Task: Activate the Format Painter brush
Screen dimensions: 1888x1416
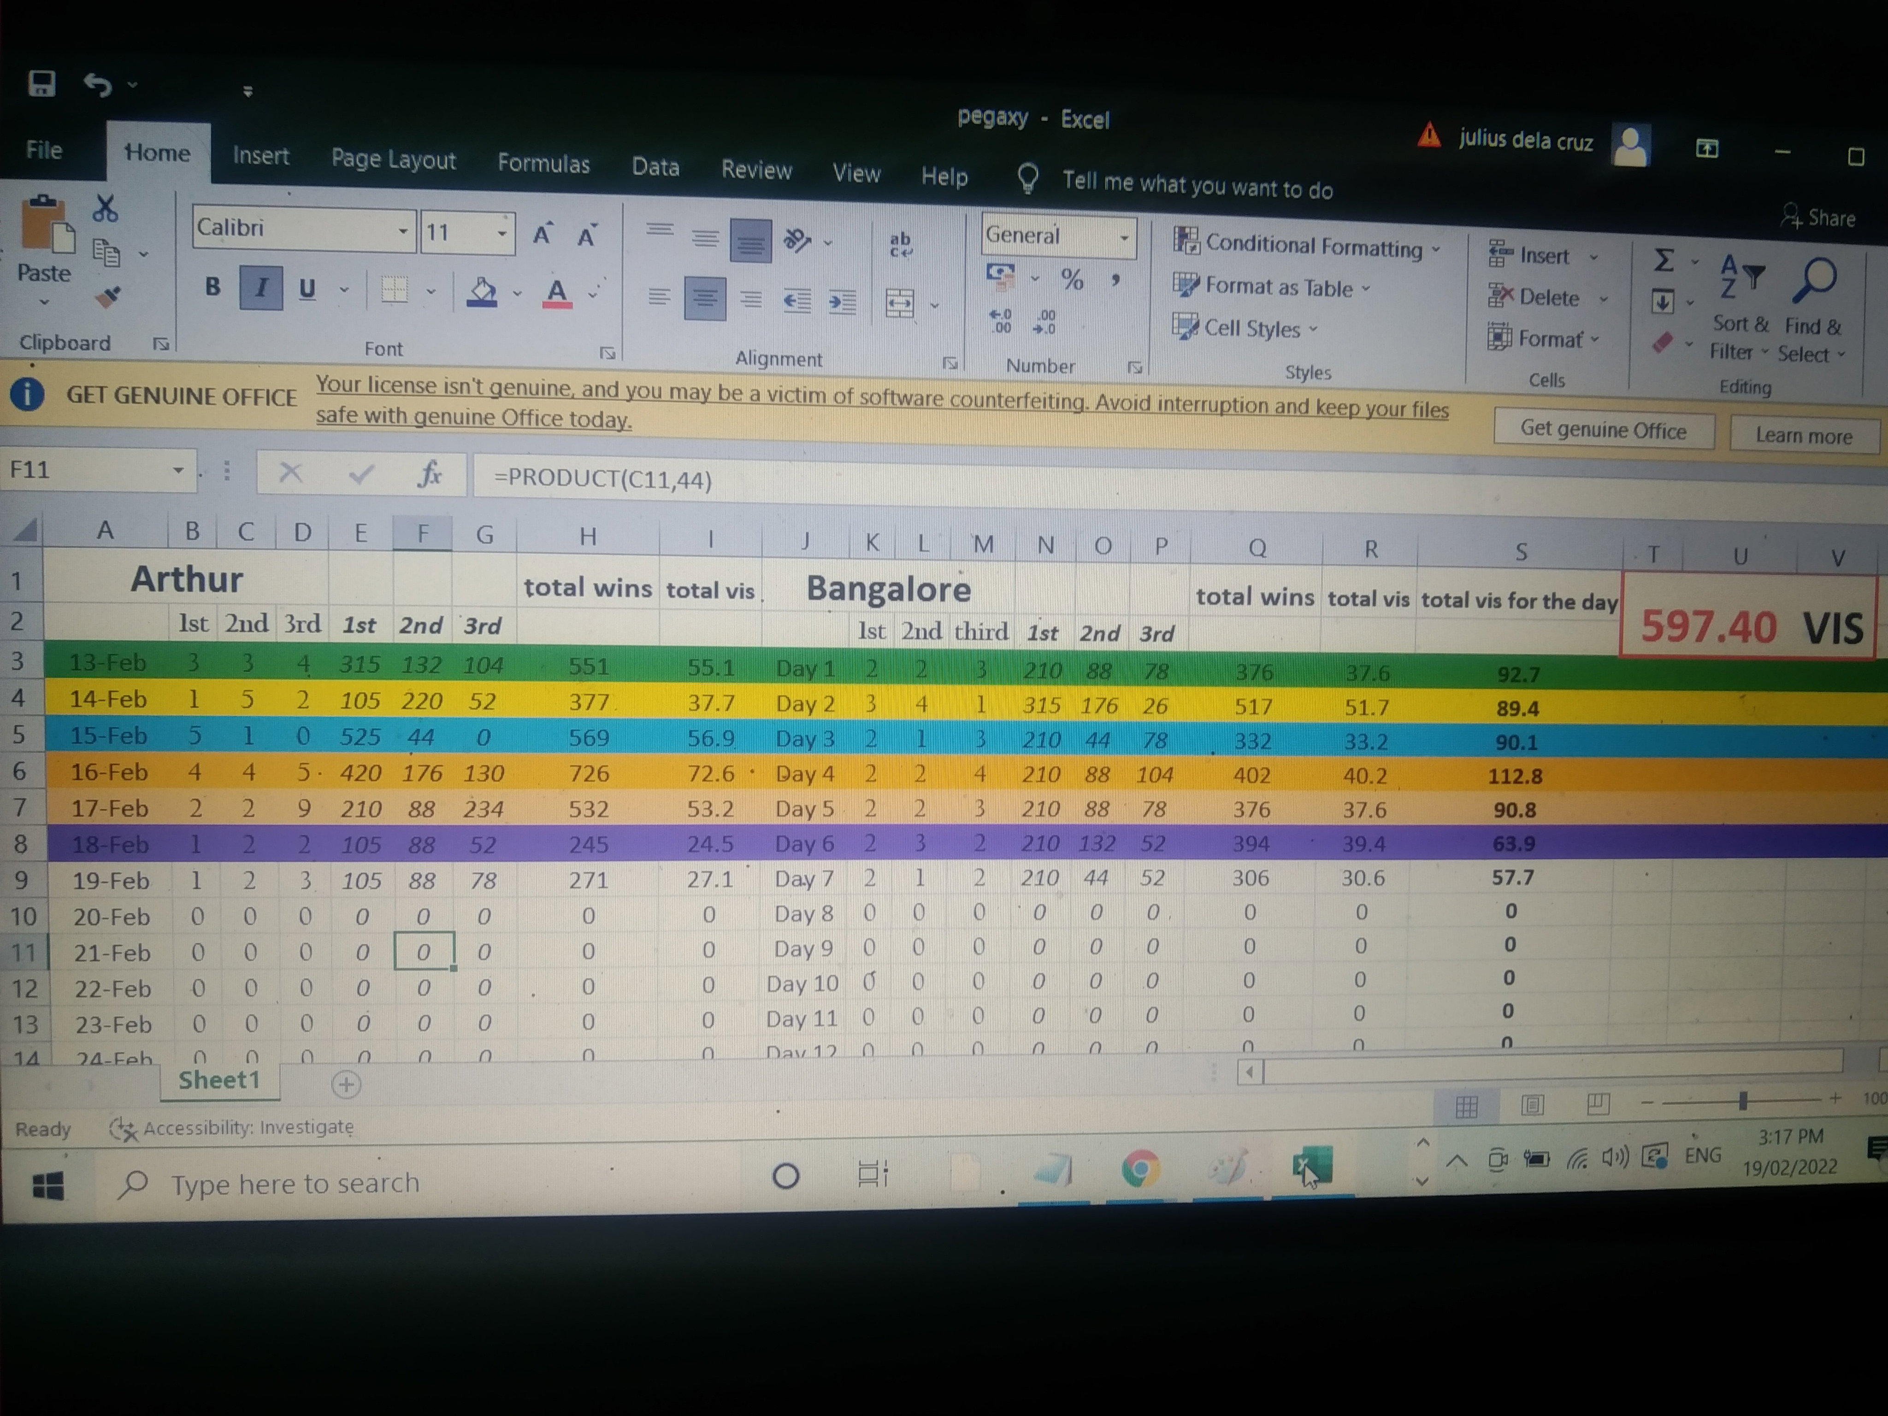Action: tap(107, 296)
